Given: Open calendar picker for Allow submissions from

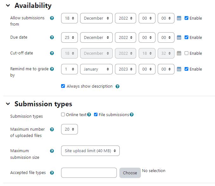Looking at the screenshot, I should click(179, 18).
